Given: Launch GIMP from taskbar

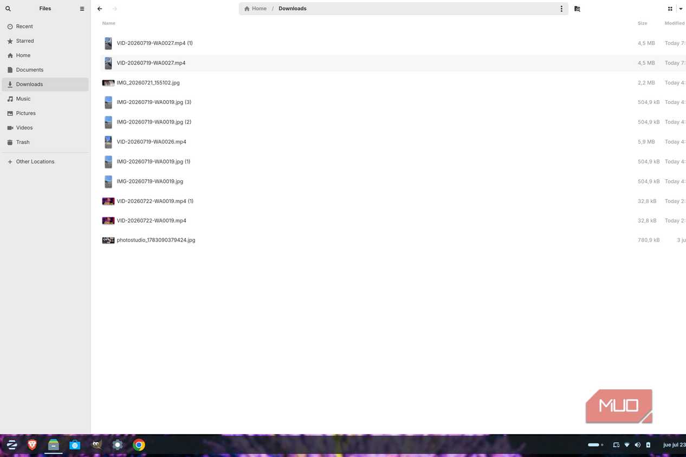Looking at the screenshot, I should coord(96,445).
